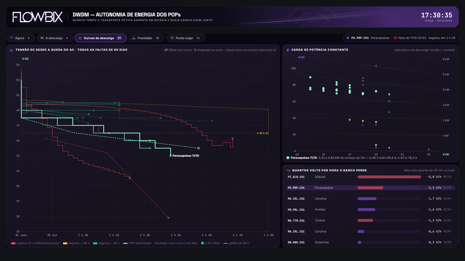This screenshot has width=465, height=261.
Task: Click the MA.TTM.C01 Tuntum row
Action: pyautogui.click(x=370, y=220)
